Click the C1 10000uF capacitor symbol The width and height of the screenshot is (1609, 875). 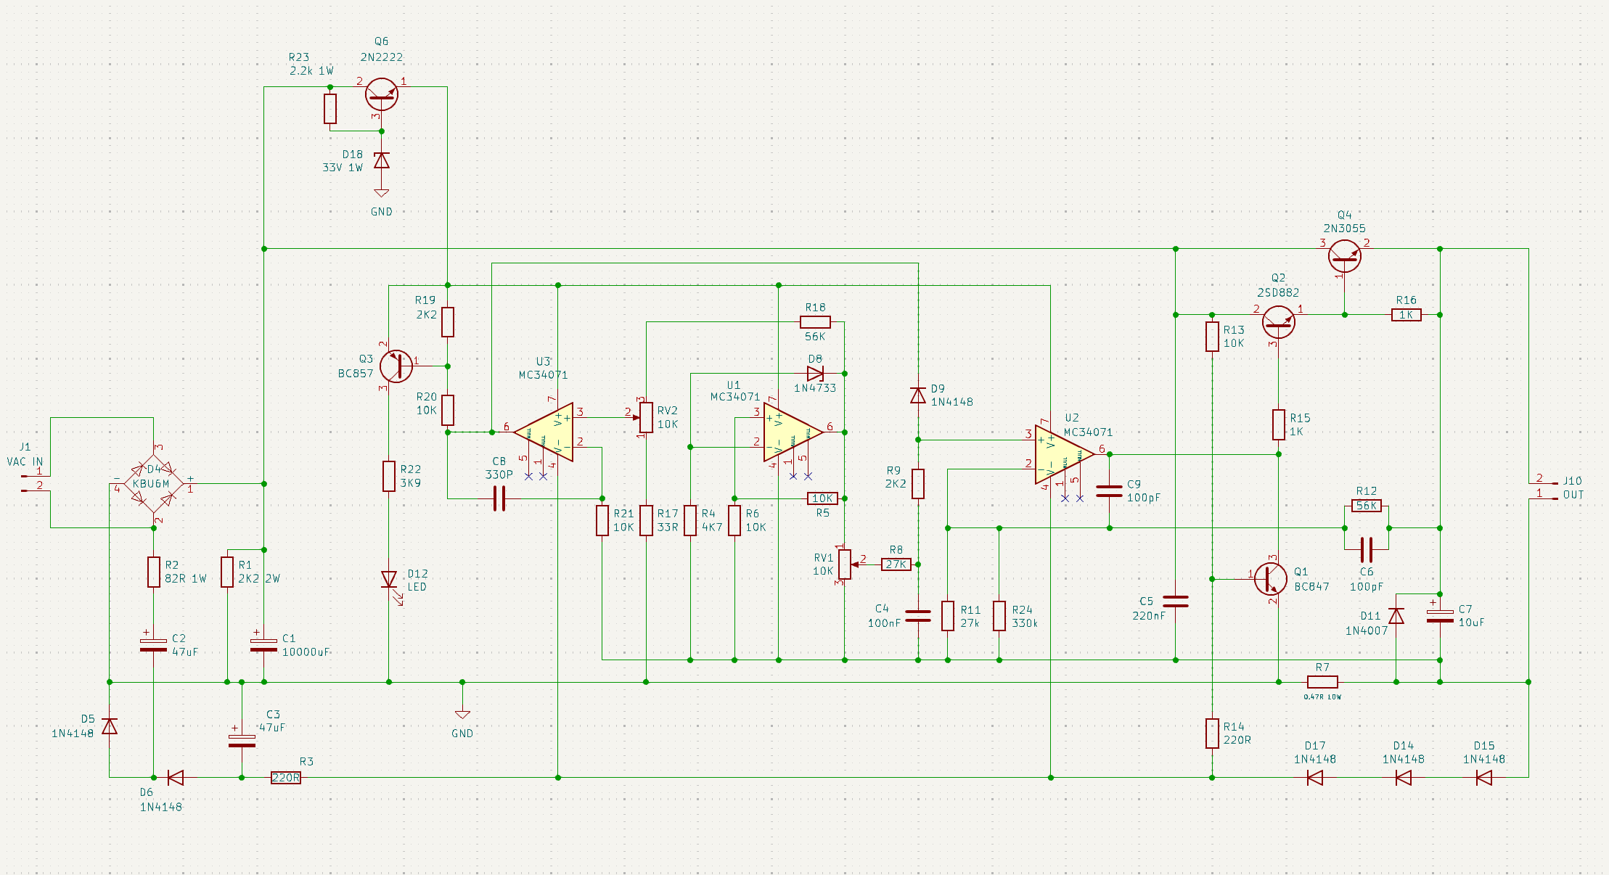(263, 645)
